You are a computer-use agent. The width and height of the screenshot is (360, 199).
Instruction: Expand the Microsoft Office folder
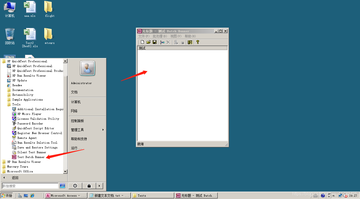[x=17, y=171]
